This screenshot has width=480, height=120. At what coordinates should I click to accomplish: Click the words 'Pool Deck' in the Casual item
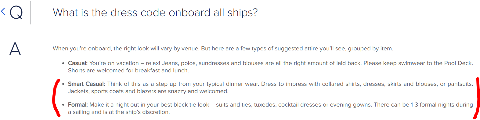click(458, 63)
